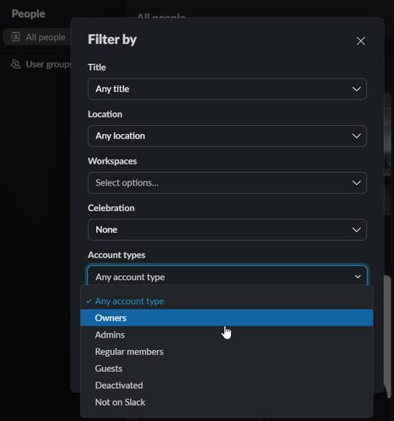Open the Celebration dropdown field
This screenshot has height=421, width=394.
tap(227, 229)
